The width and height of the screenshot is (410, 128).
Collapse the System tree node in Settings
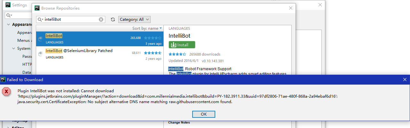pos(14,49)
